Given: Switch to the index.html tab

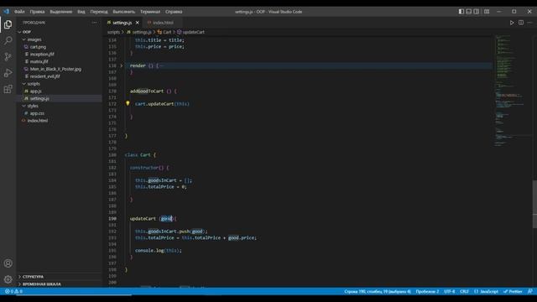Looking at the screenshot, I should [163, 23].
